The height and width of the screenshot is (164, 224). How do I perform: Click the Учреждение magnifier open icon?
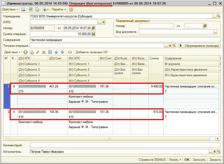point(218,16)
